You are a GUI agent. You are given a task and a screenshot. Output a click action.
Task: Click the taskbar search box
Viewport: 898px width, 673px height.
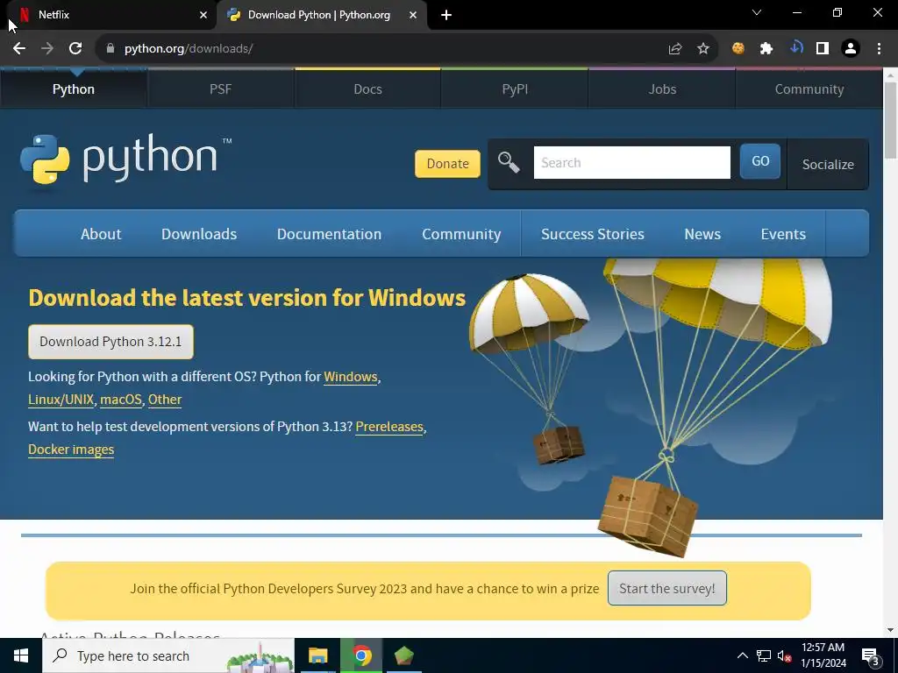coord(167,655)
